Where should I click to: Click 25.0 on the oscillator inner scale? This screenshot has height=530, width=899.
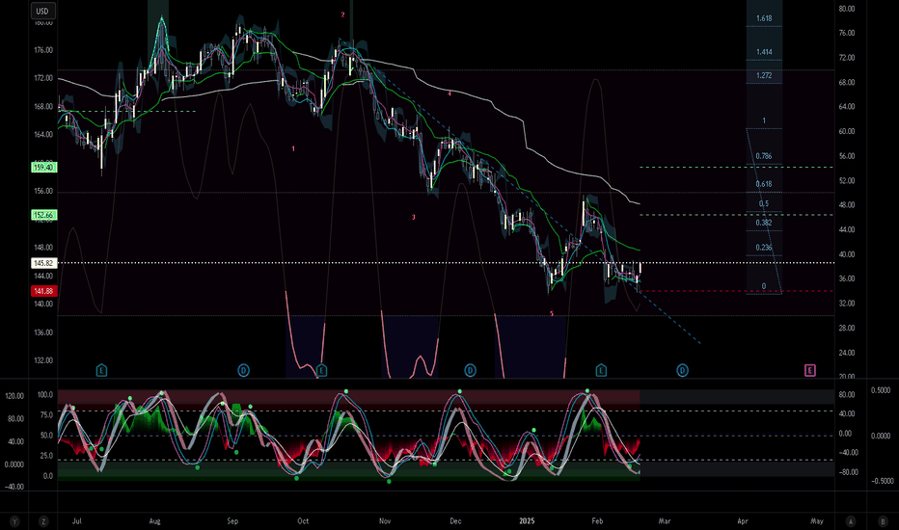click(46, 456)
